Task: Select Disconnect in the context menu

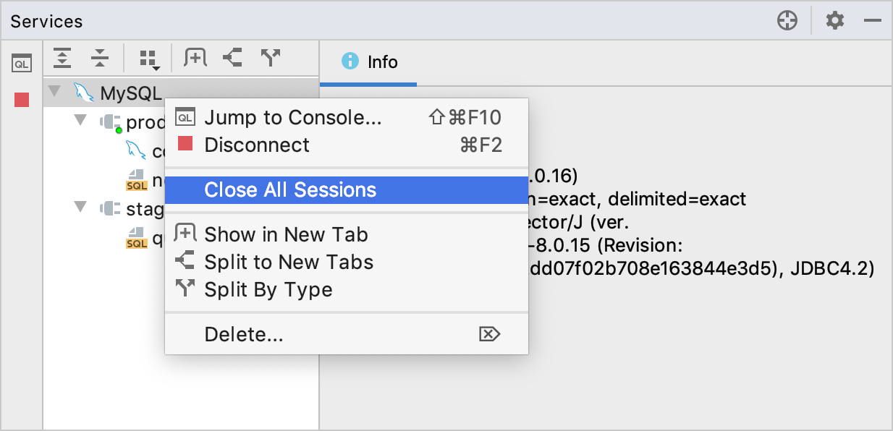Action: pos(257,145)
